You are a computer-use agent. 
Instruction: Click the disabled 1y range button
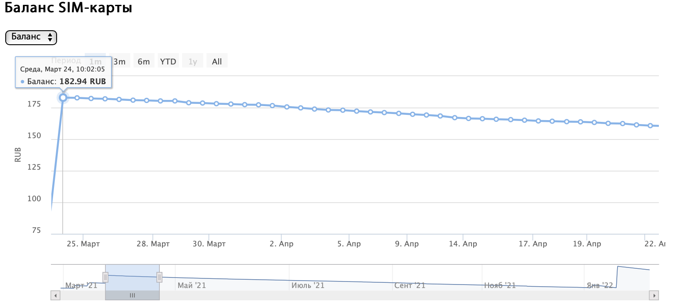[193, 61]
